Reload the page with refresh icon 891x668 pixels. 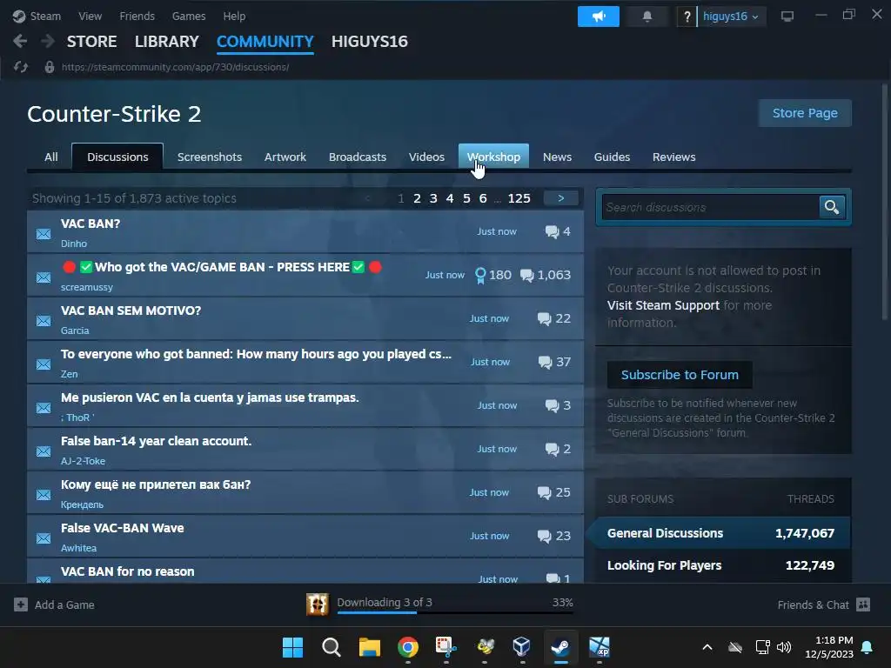coord(21,67)
